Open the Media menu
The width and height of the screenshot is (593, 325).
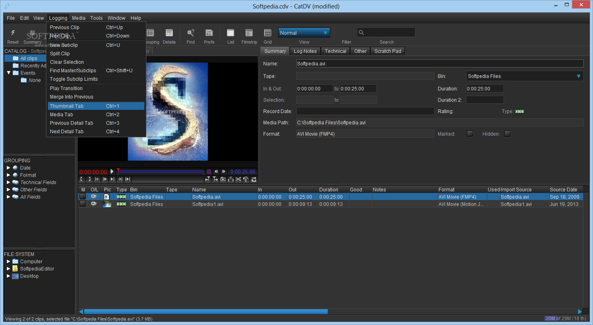coord(79,18)
